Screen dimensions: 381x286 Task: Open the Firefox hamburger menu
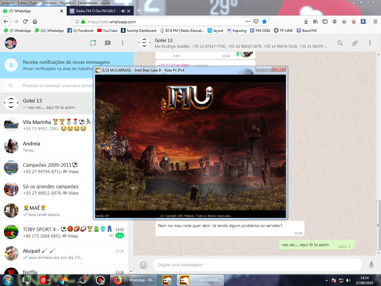[x=375, y=21]
